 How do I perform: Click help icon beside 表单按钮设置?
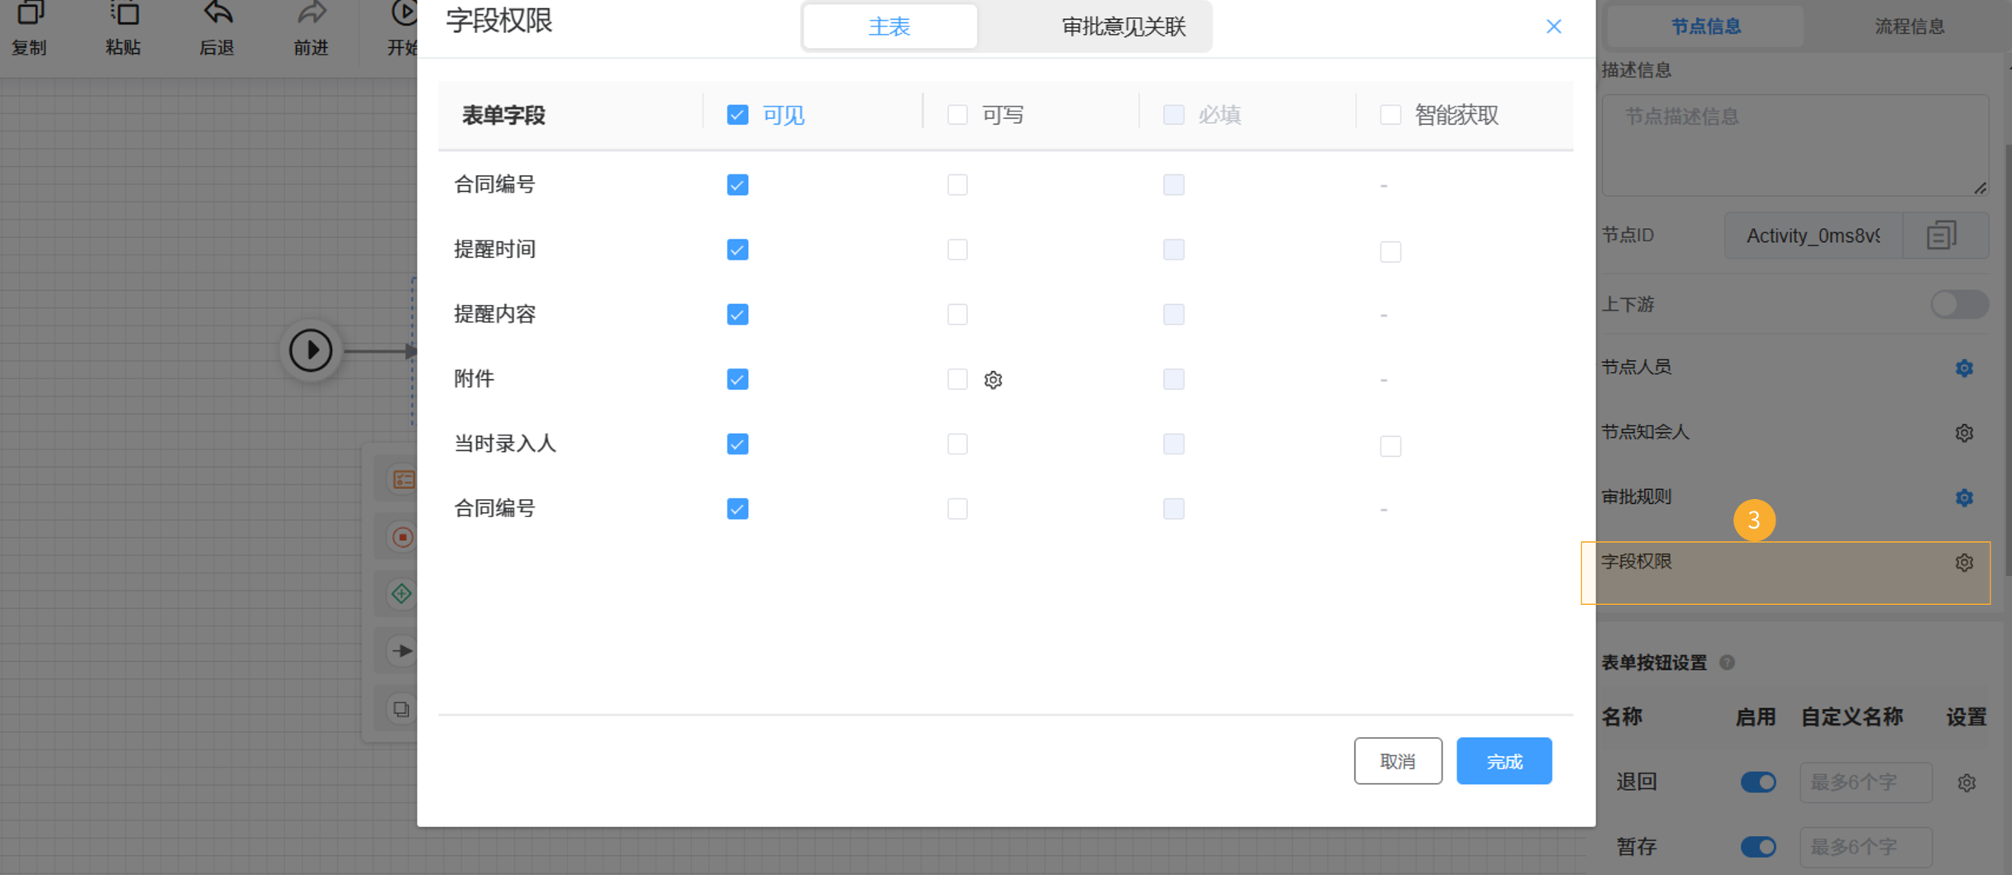[x=1727, y=663]
